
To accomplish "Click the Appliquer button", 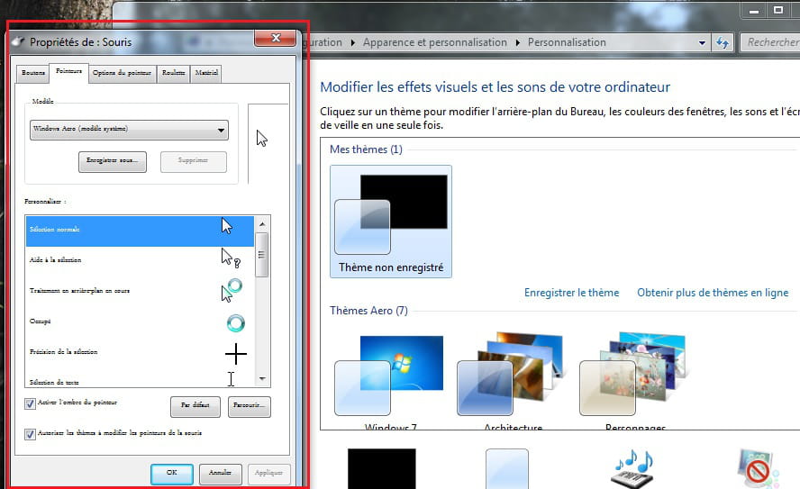I will pyautogui.click(x=268, y=474).
